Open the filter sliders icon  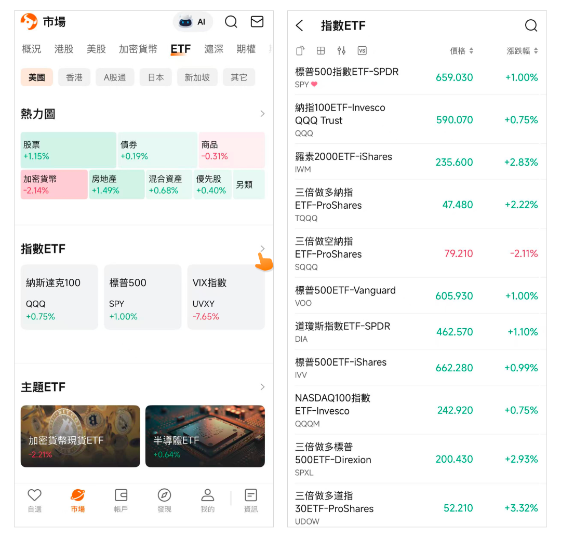click(x=341, y=50)
